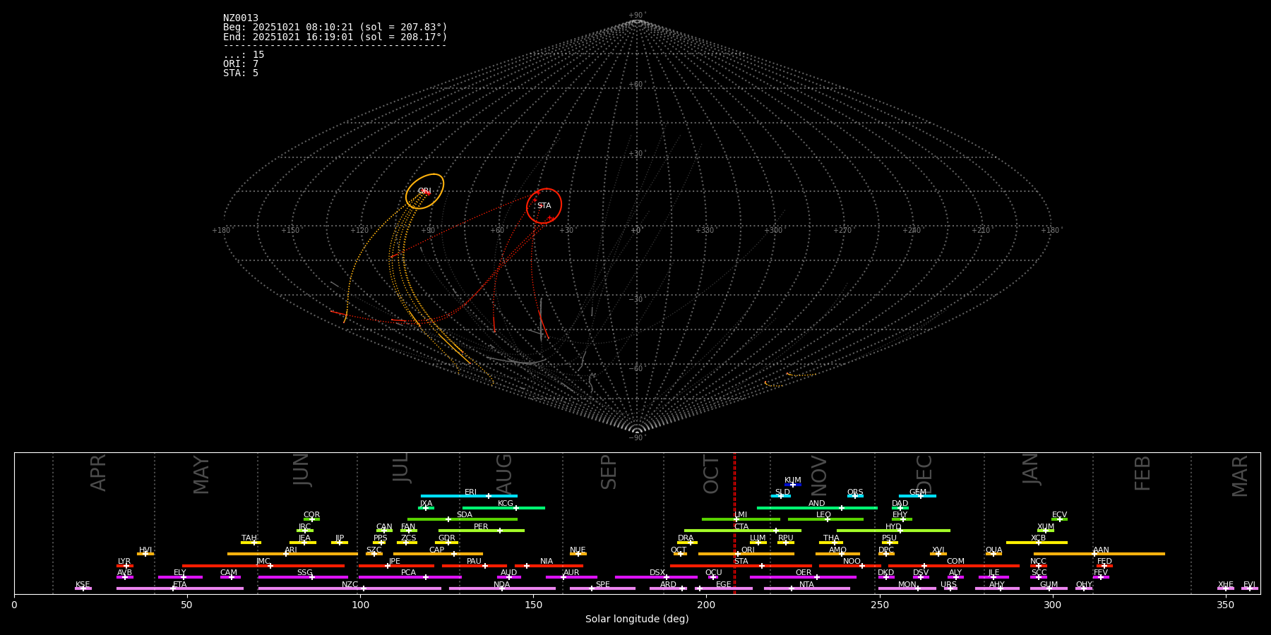Click the GEM peak cross marker
The width and height of the screenshot is (1271, 635).
920,496
